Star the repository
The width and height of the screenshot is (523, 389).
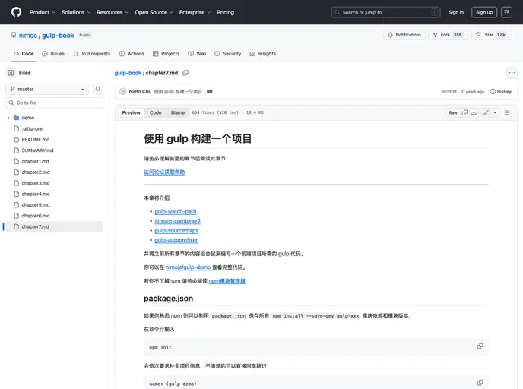point(491,35)
